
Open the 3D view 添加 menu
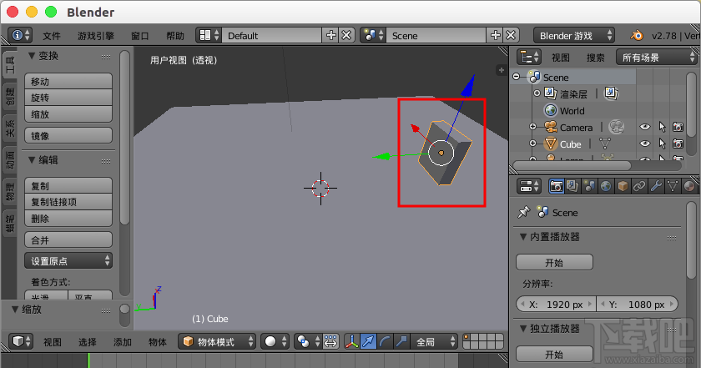(x=122, y=342)
